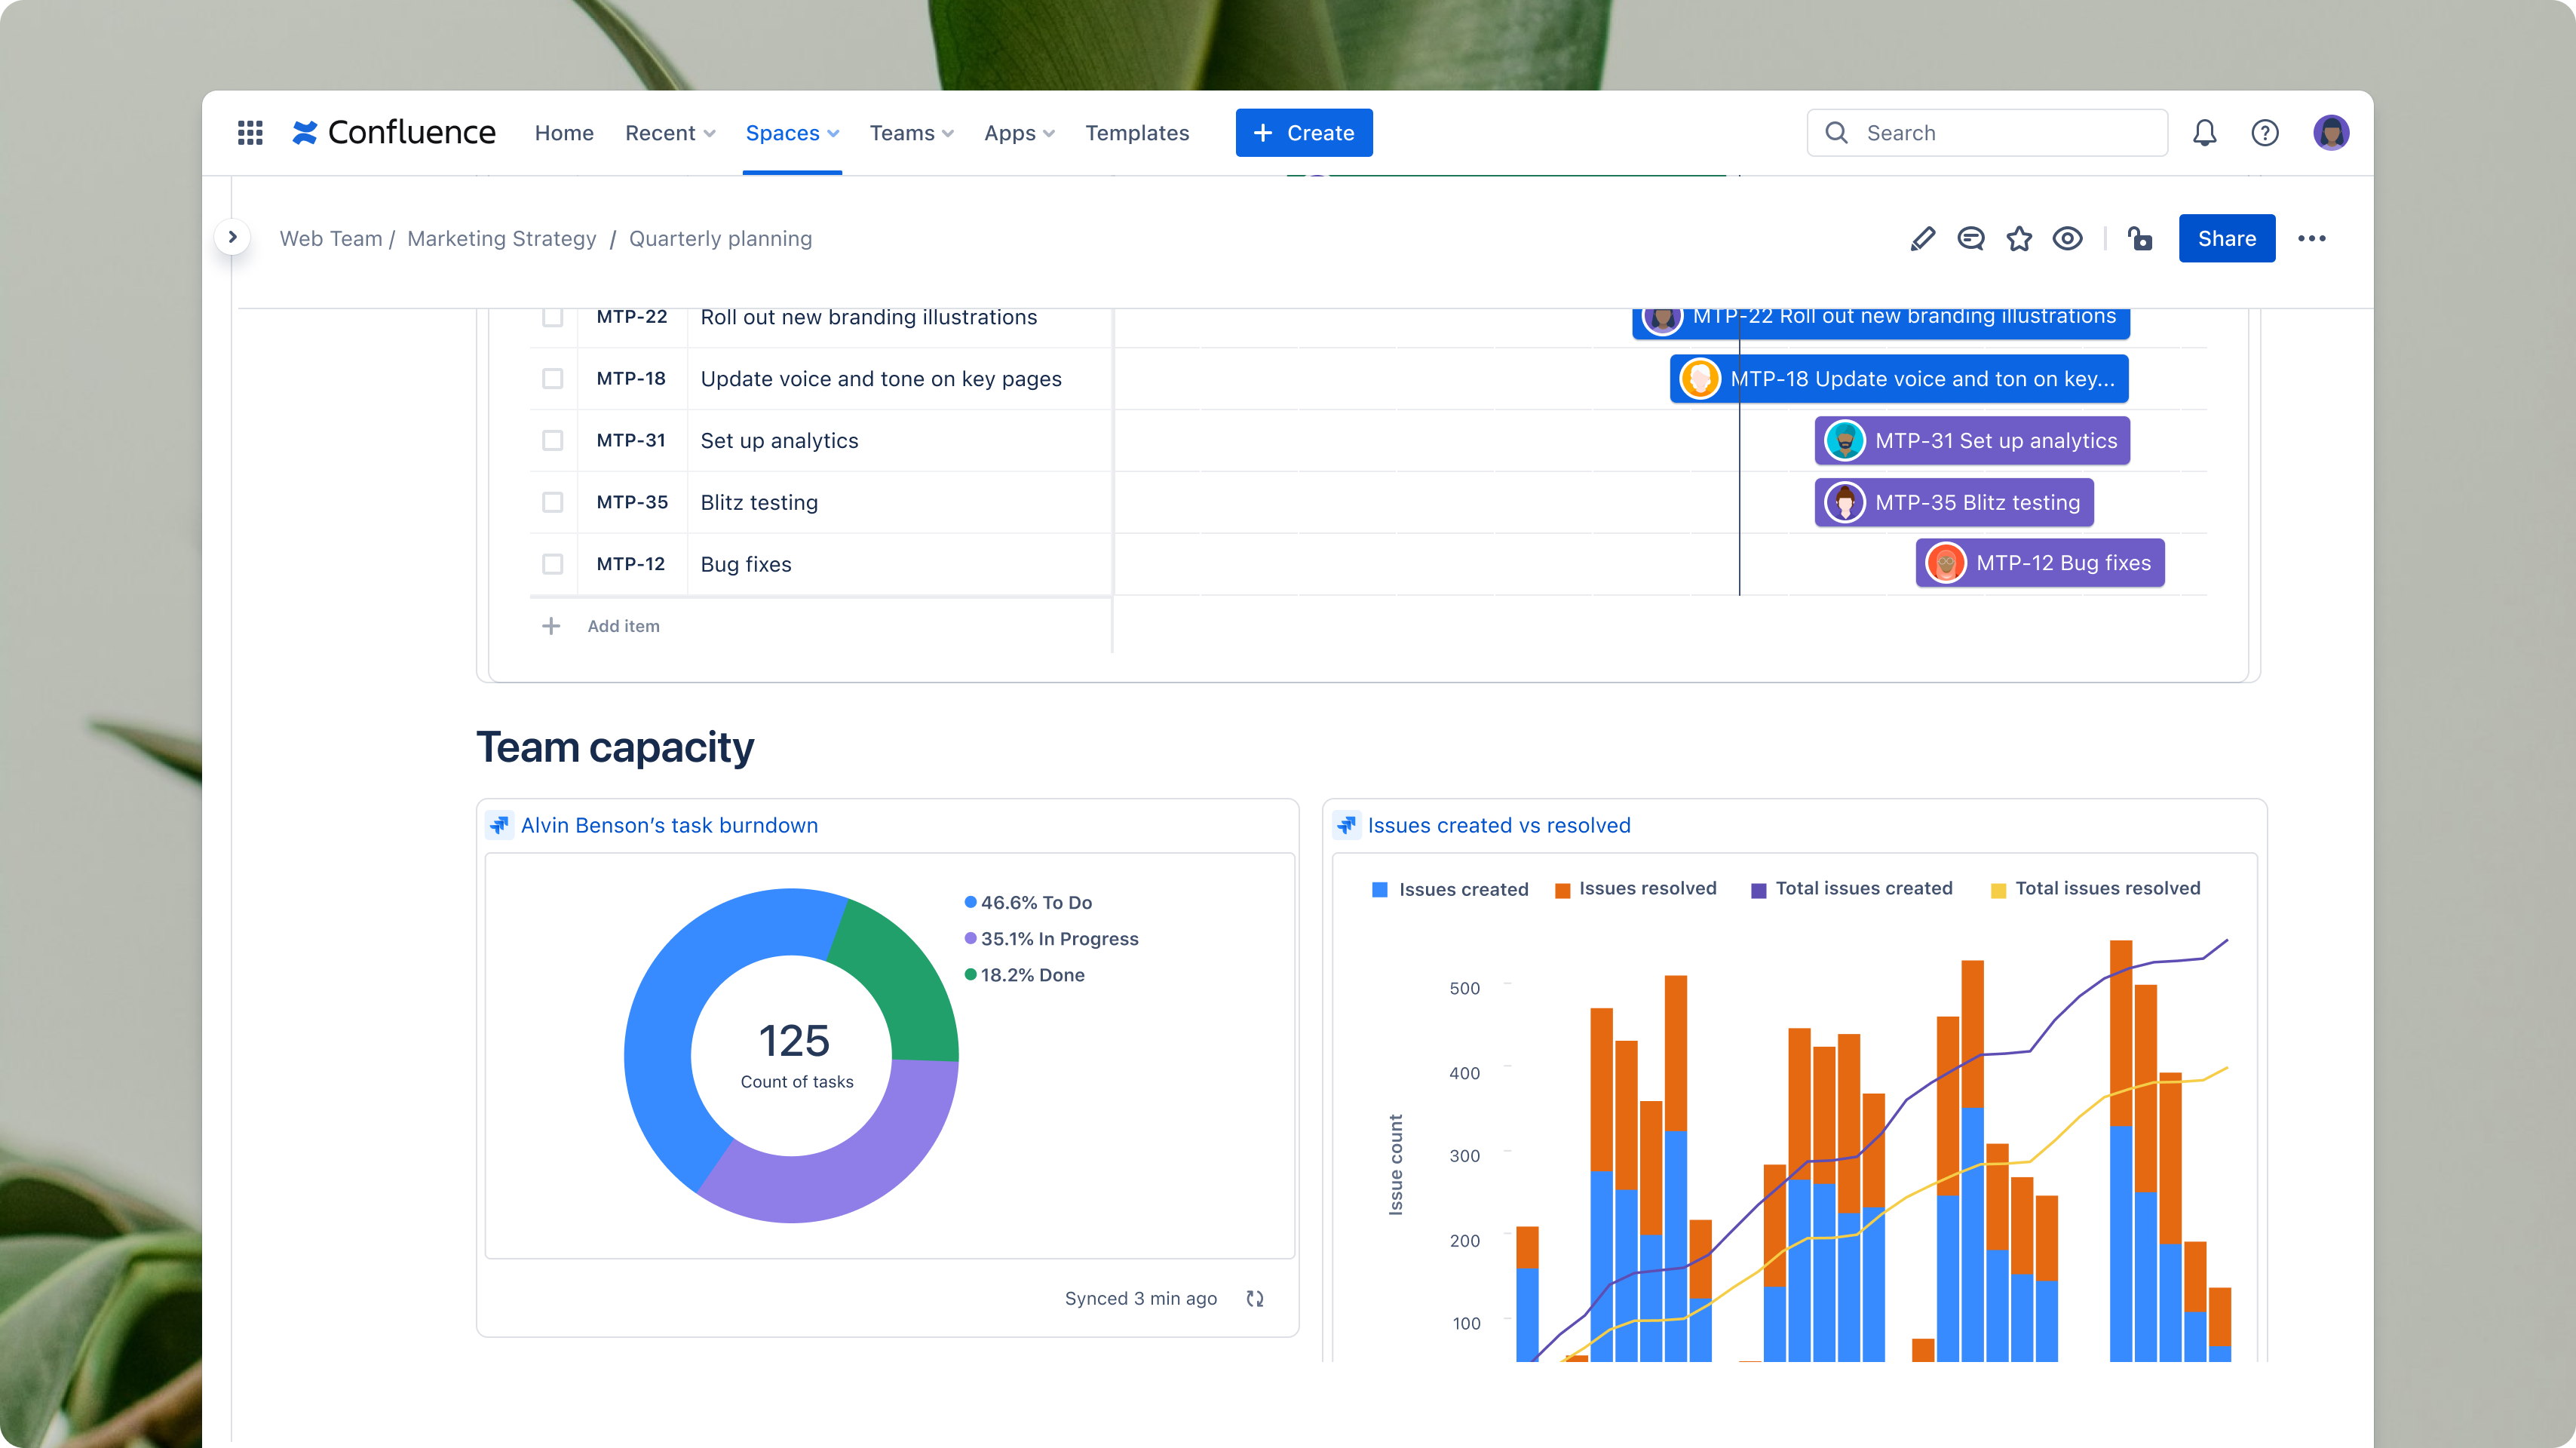
Task: Click 'Set up analytics' task name in table
Action: tap(779, 441)
